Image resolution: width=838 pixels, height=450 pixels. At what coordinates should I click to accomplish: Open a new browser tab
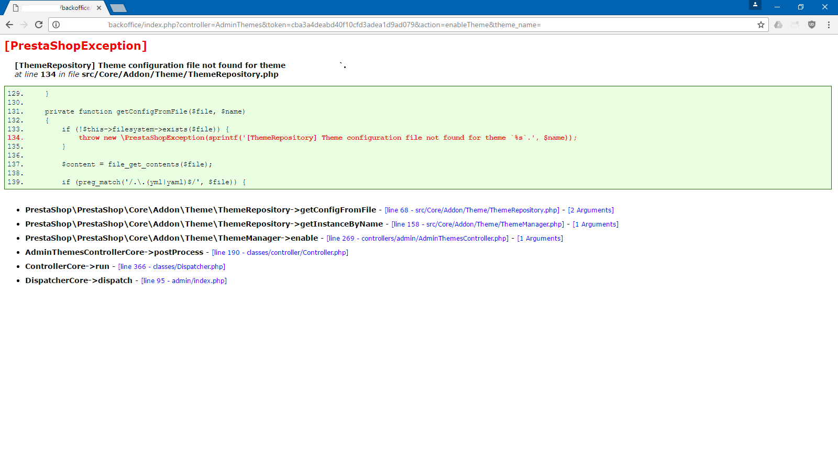118,8
